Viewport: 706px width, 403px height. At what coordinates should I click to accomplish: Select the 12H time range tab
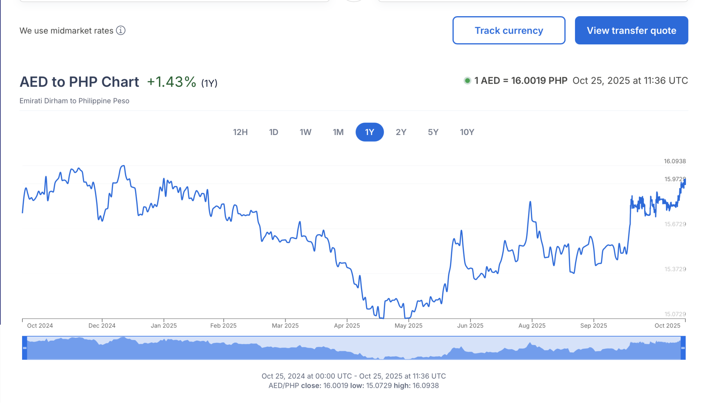[x=240, y=132]
